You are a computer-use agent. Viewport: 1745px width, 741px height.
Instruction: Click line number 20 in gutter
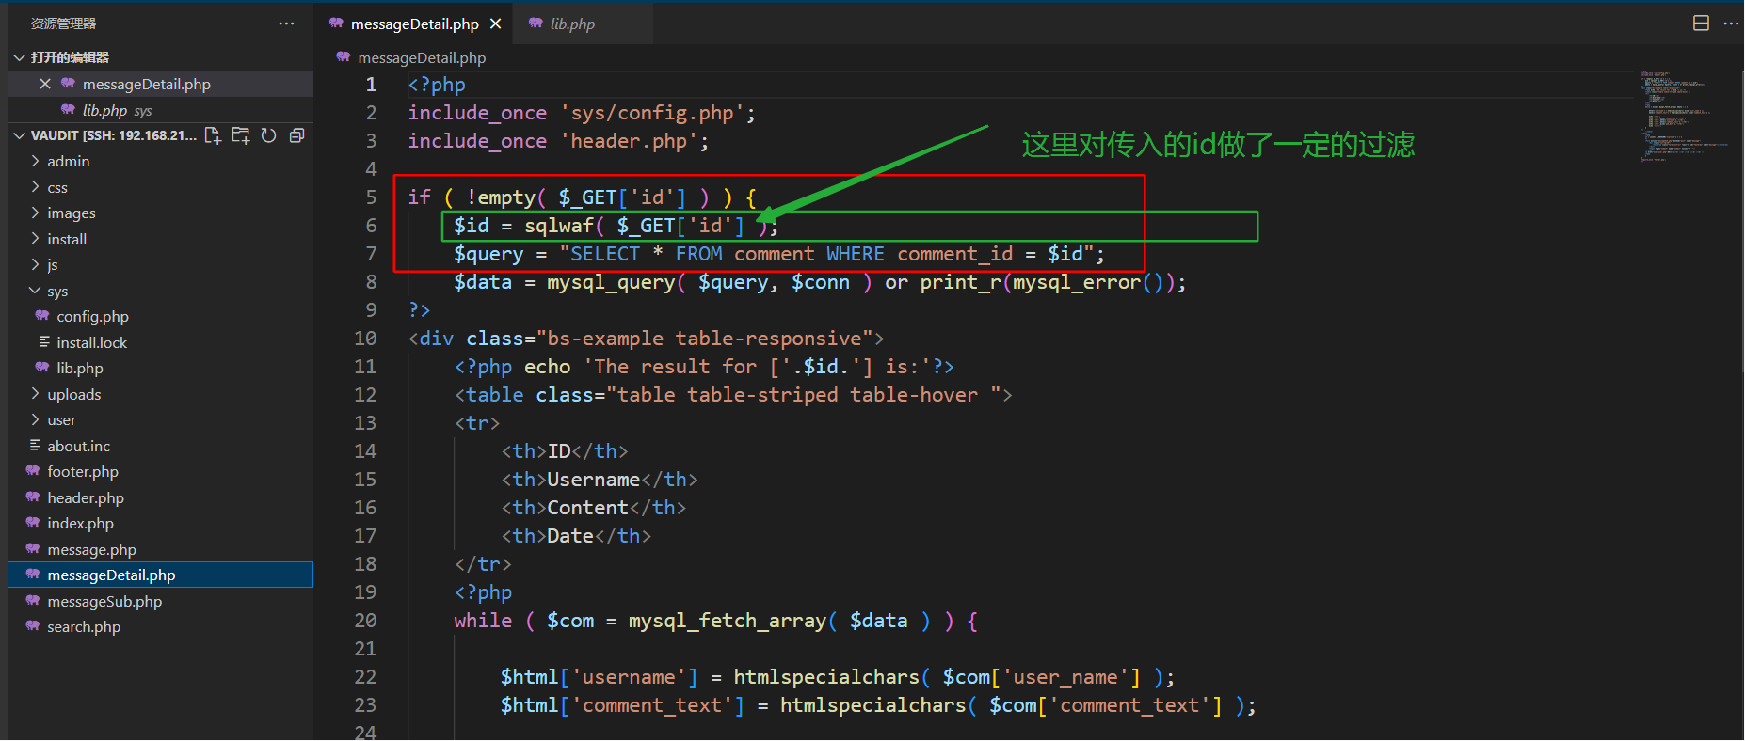click(x=365, y=621)
